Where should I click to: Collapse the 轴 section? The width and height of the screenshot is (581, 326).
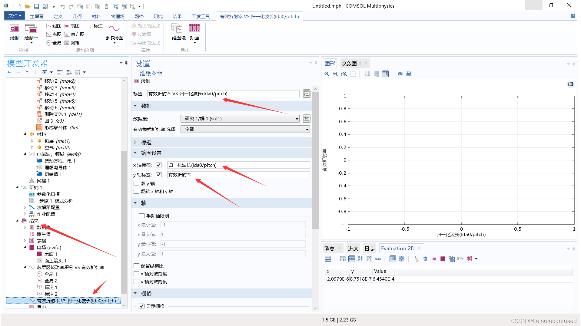135,203
